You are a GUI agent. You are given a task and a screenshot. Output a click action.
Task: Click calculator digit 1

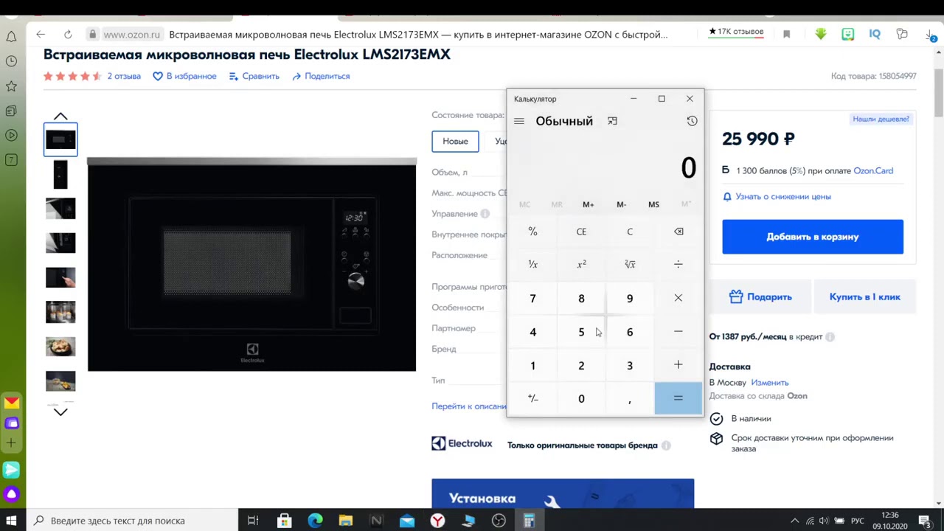[532, 365]
